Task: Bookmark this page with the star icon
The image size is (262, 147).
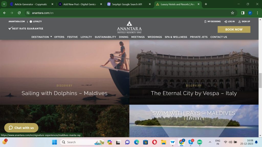Action: coord(232,13)
